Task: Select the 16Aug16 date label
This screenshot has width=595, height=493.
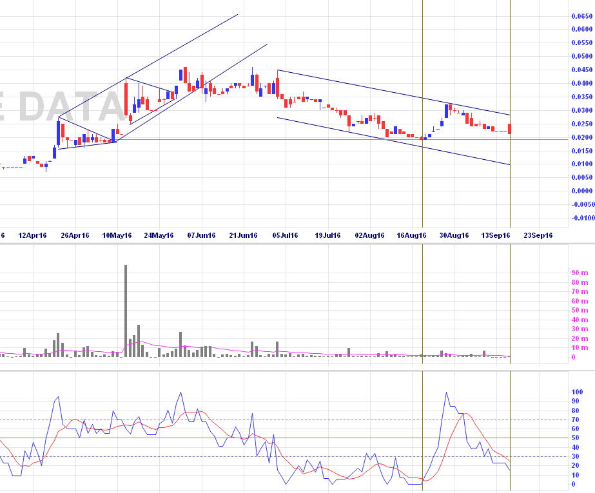Action: coord(411,235)
